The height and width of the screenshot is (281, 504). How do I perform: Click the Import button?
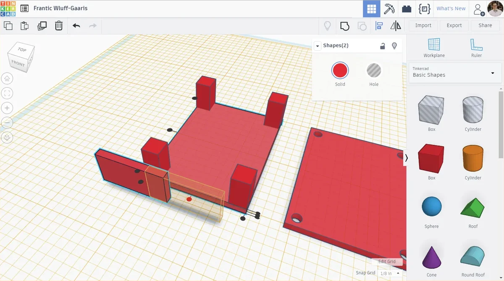point(423,26)
